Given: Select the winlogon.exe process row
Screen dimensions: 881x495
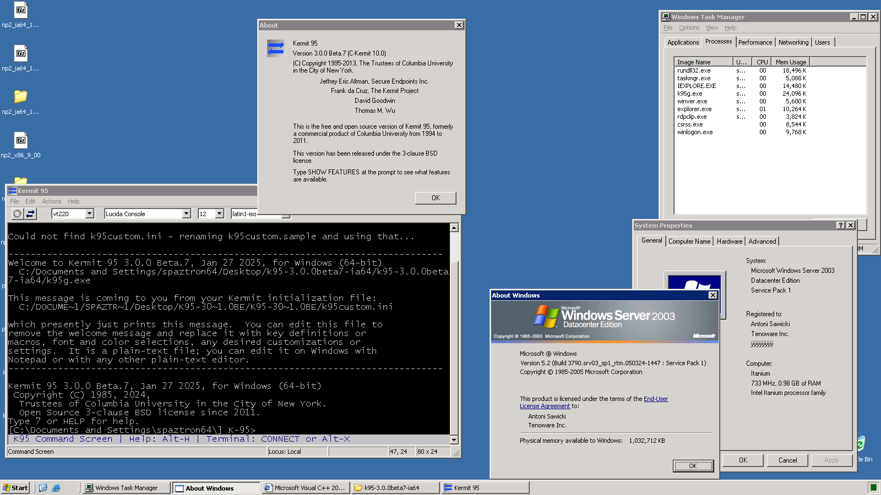Looking at the screenshot, I should [x=741, y=132].
